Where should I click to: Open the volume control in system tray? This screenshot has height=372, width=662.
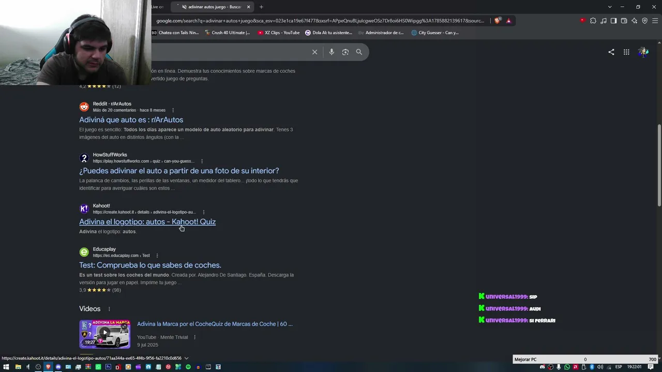pyautogui.click(x=600, y=367)
